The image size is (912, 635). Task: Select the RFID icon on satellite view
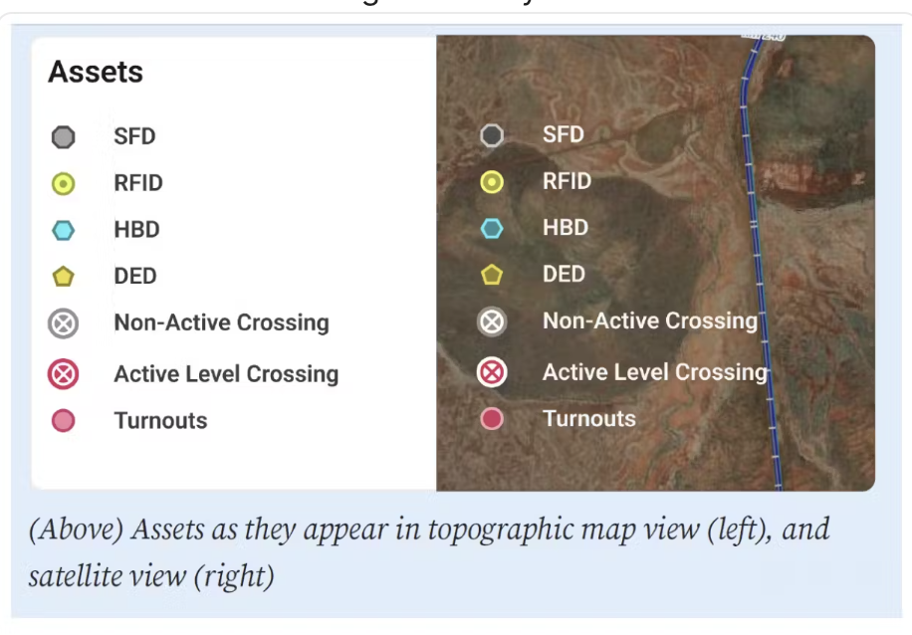(x=492, y=182)
